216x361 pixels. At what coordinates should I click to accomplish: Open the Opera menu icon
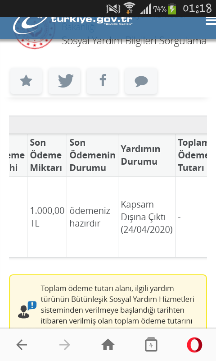(x=194, y=345)
